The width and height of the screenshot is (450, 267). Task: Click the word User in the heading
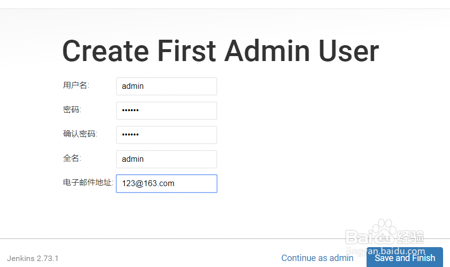pyautogui.click(x=349, y=51)
